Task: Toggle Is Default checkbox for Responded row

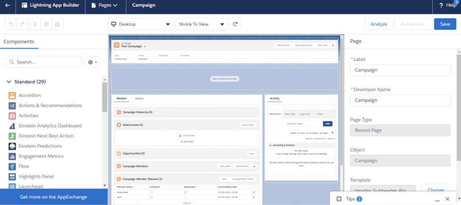Action: pos(151,192)
